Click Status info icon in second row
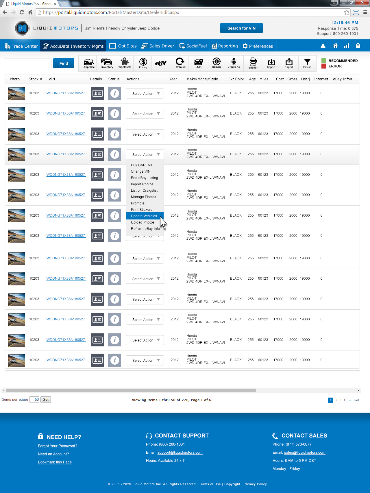 pos(115,114)
